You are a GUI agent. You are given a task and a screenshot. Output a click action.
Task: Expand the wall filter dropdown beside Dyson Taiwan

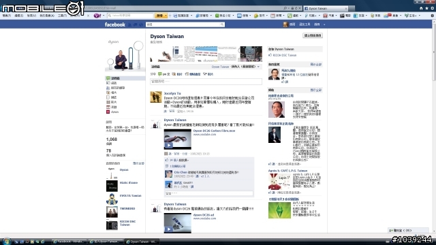tap(258, 67)
